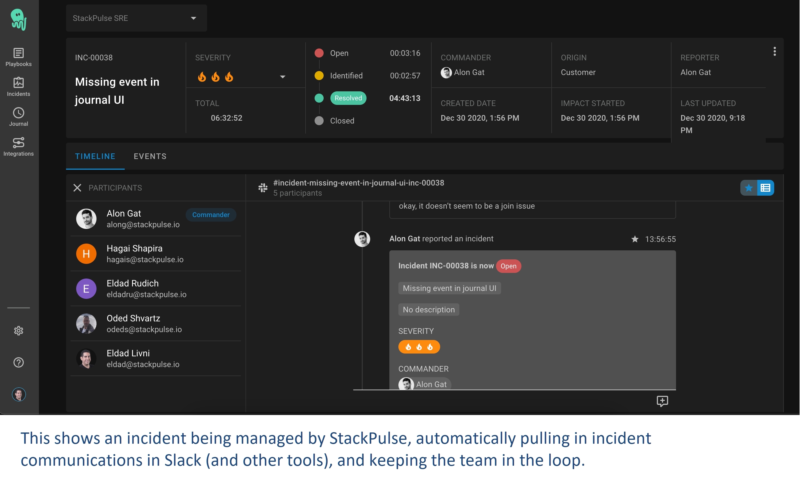Click the commander Alon Gat in the header
The height and width of the screenshot is (488, 803).
[x=462, y=72]
